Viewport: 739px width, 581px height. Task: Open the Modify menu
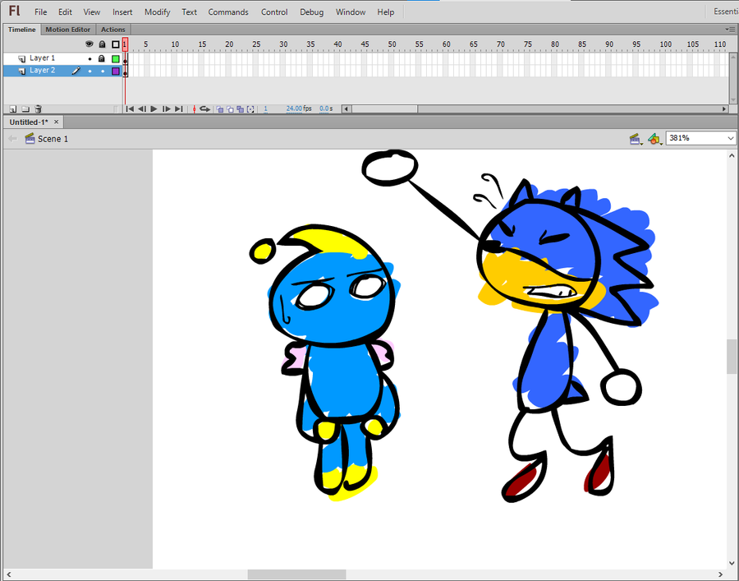(157, 12)
